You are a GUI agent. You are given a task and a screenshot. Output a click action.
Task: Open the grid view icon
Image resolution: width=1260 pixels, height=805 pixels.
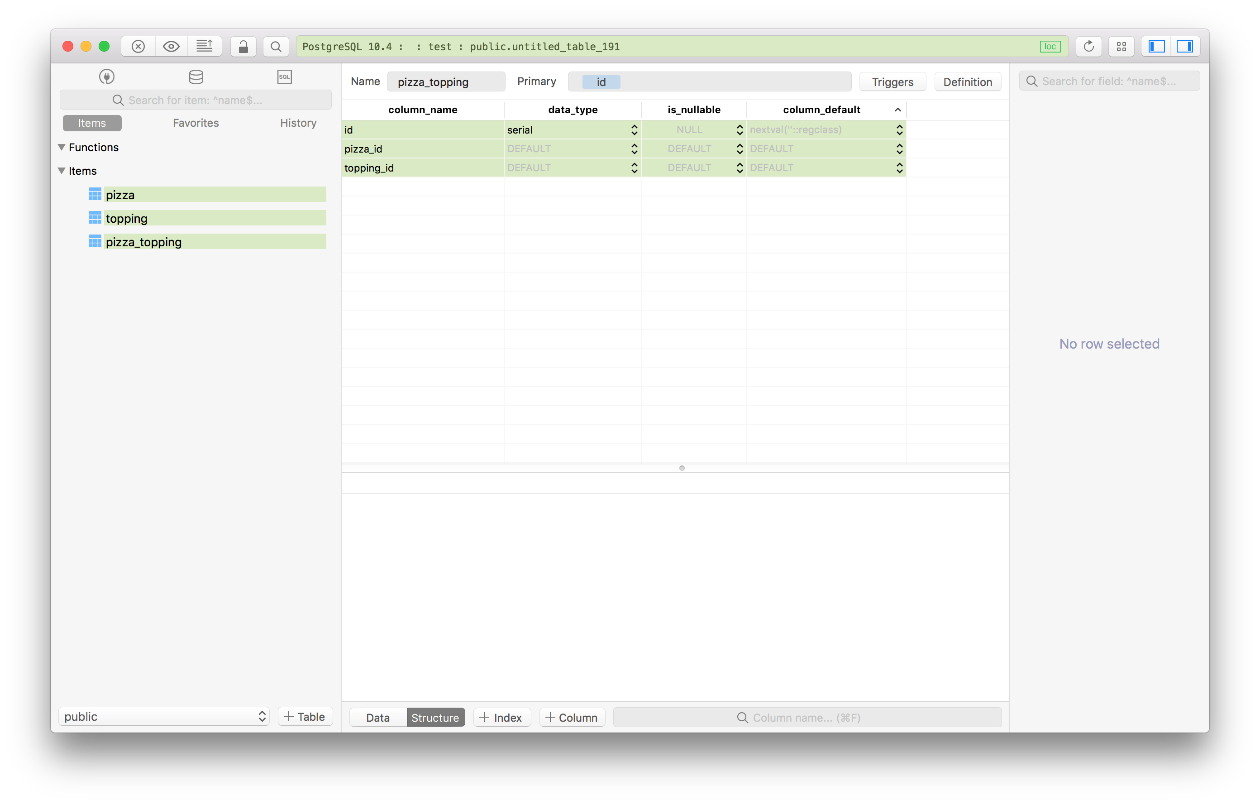point(1122,46)
